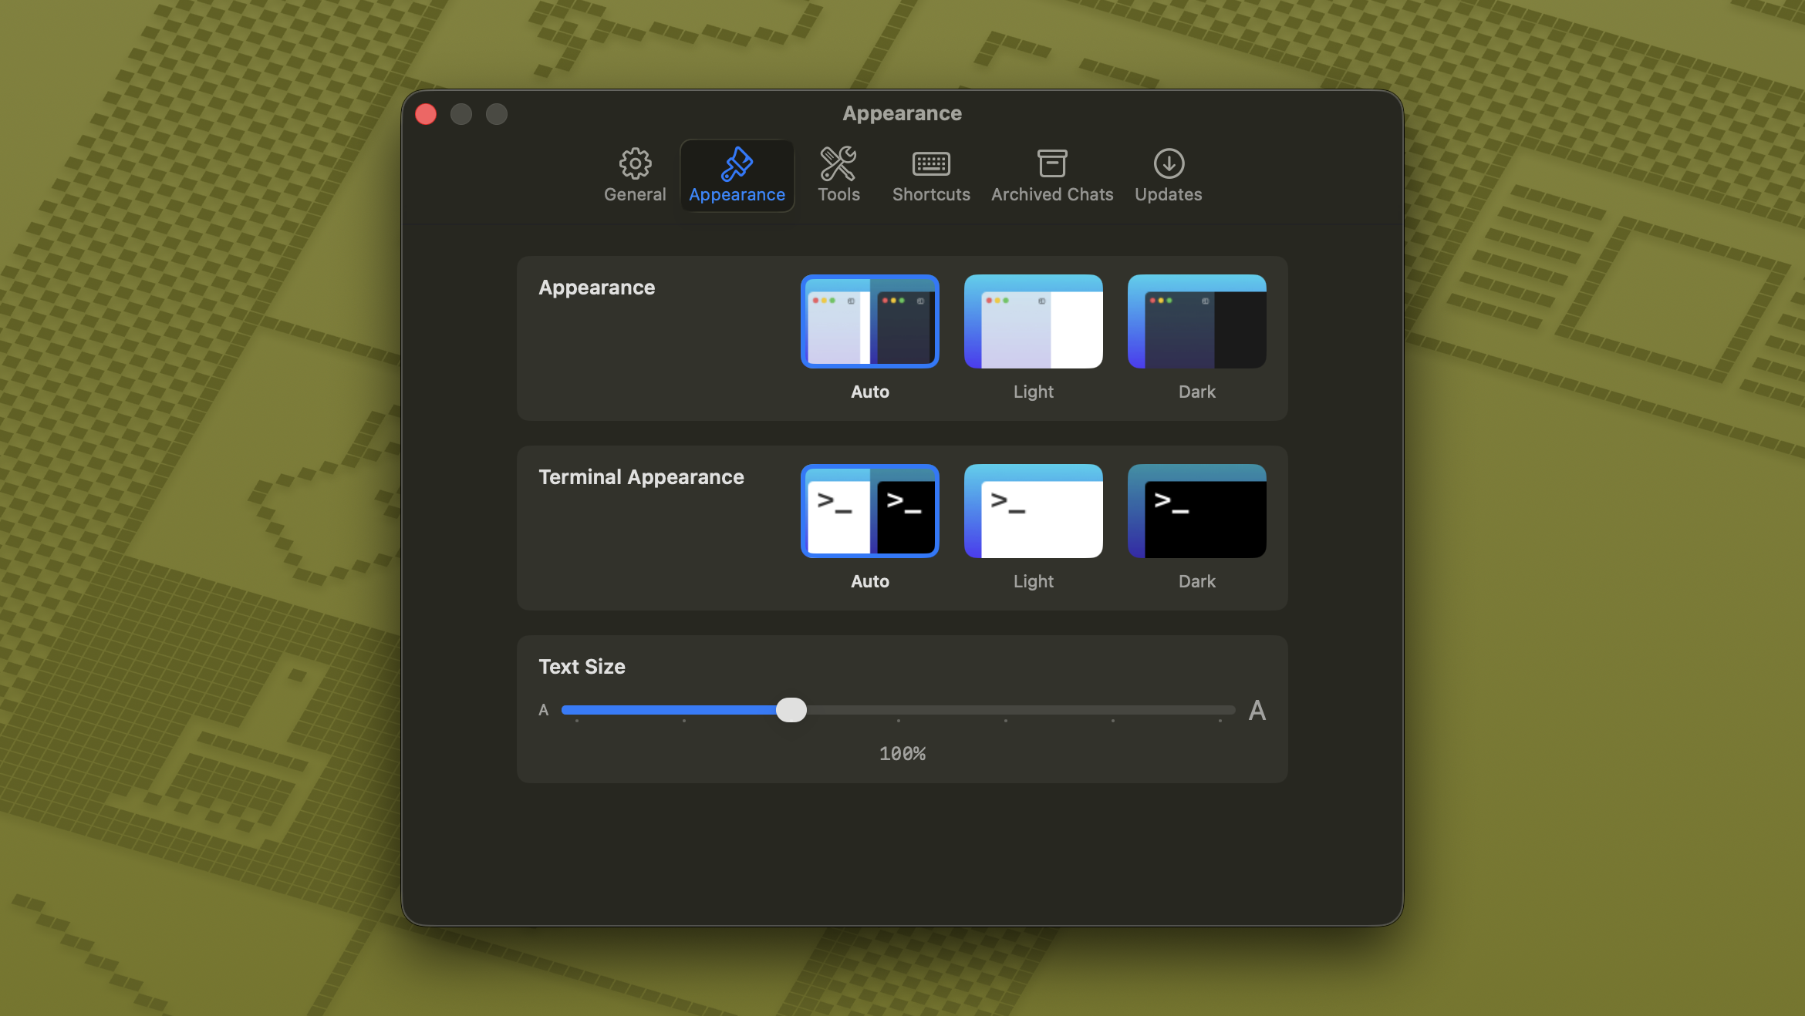Switch Terminal Appearance to Dark
This screenshot has width=1805, height=1016.
point(1196,511)
